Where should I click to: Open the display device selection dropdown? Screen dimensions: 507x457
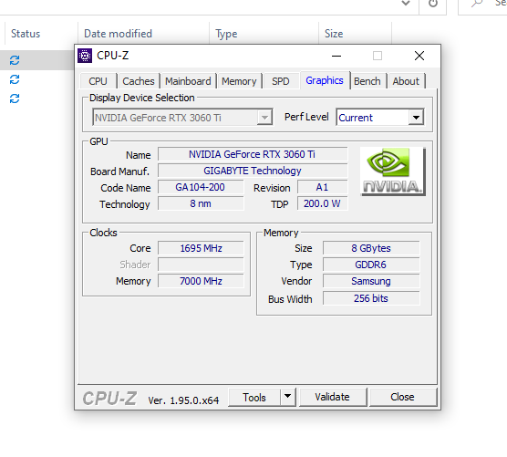pos(264,117)
